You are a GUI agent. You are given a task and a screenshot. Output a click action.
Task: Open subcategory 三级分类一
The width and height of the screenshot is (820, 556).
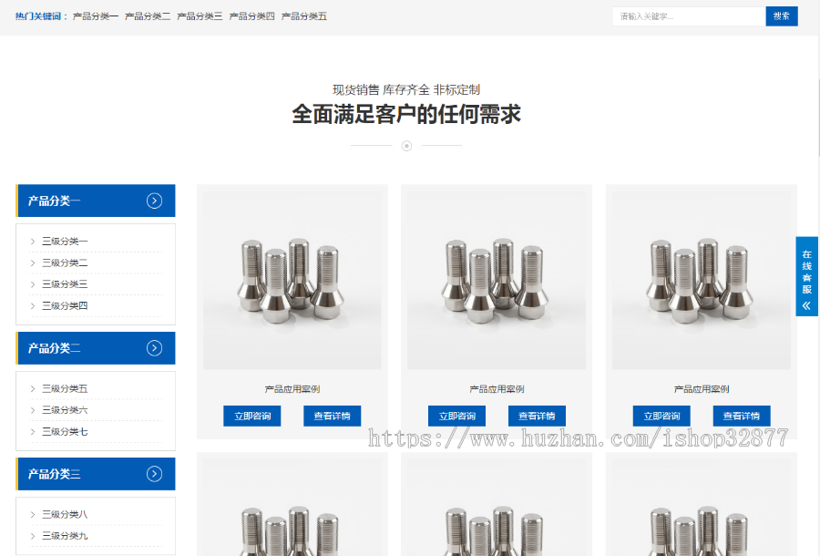coord(65,242)
